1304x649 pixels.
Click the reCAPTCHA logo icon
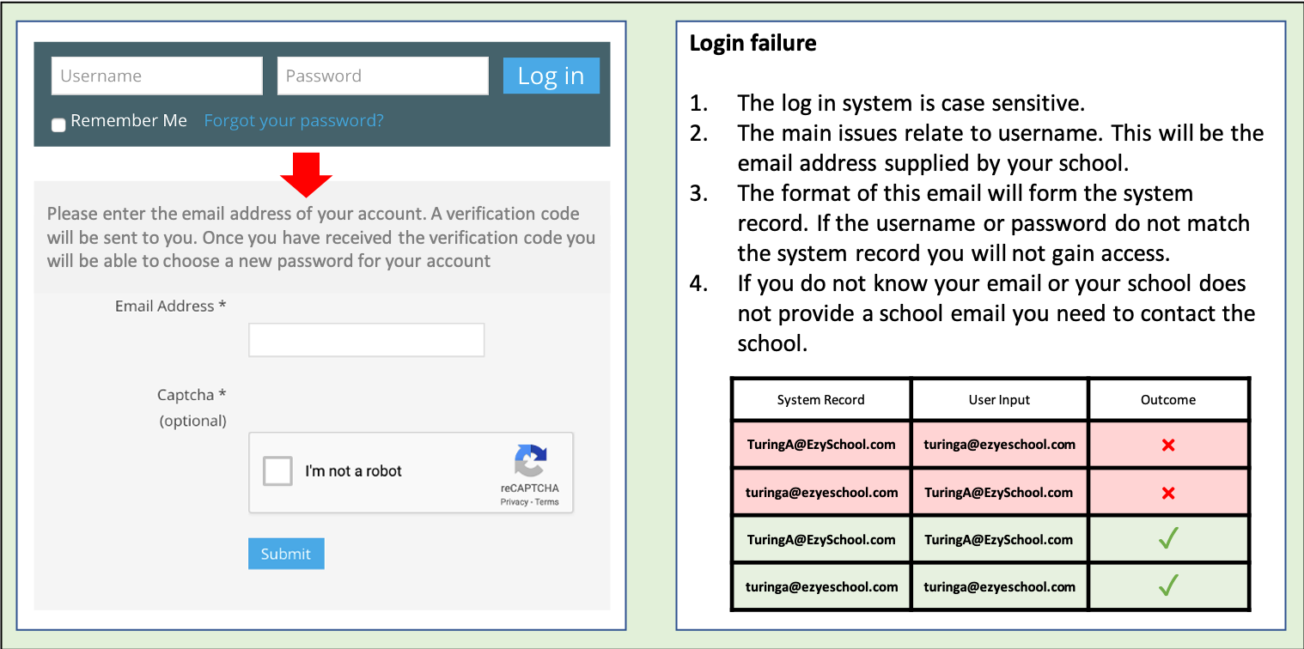[x=530, y=461]
